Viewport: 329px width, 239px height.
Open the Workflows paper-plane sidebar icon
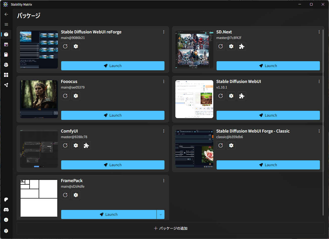(x=6, y=85)
